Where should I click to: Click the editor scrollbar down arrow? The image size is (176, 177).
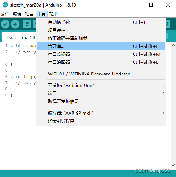coord(173,165)
